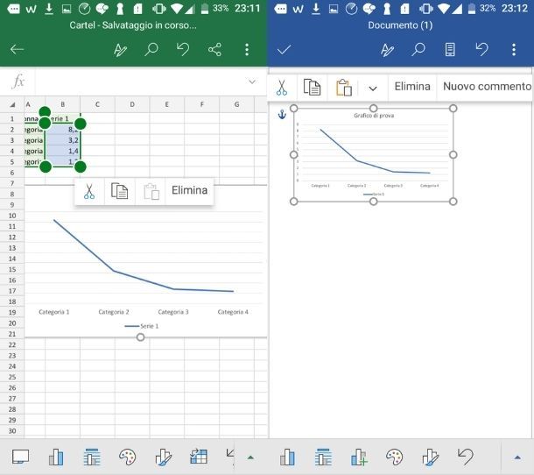Switch to Word reading view icon
534x475 pixels.
(450, 50)
